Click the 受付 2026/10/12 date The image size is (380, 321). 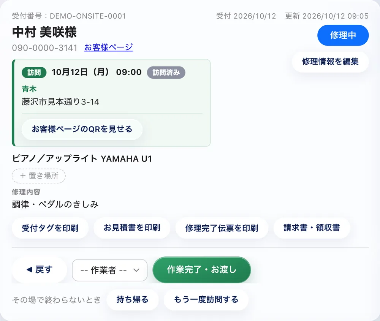246,16
